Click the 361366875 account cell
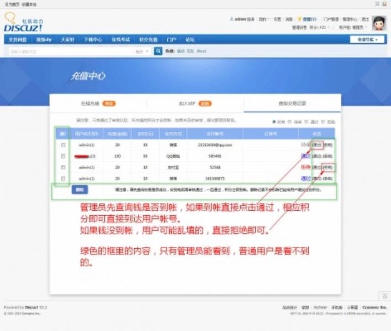The height and width of the screenshot is (331, 391). (215, 179)
